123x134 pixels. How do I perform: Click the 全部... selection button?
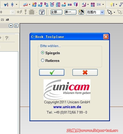point(56,12)
